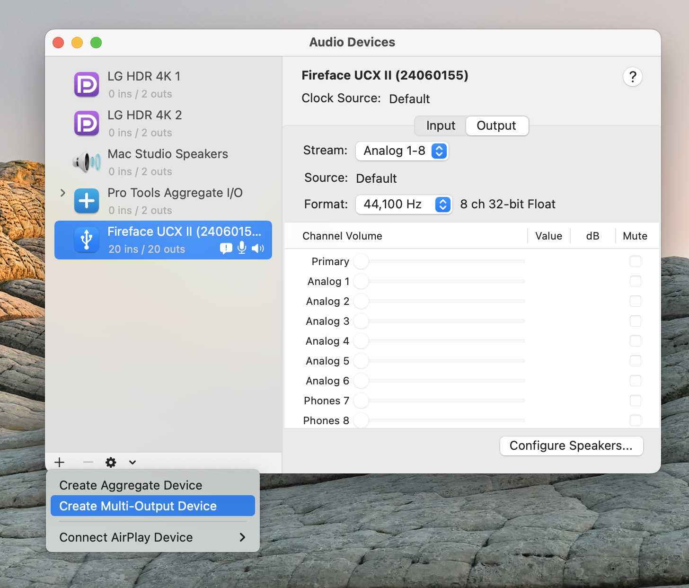The height and width of the screenshot is (588, 689).
Task: Click the Clock Source "Default" value
Action: click(409, 99)
